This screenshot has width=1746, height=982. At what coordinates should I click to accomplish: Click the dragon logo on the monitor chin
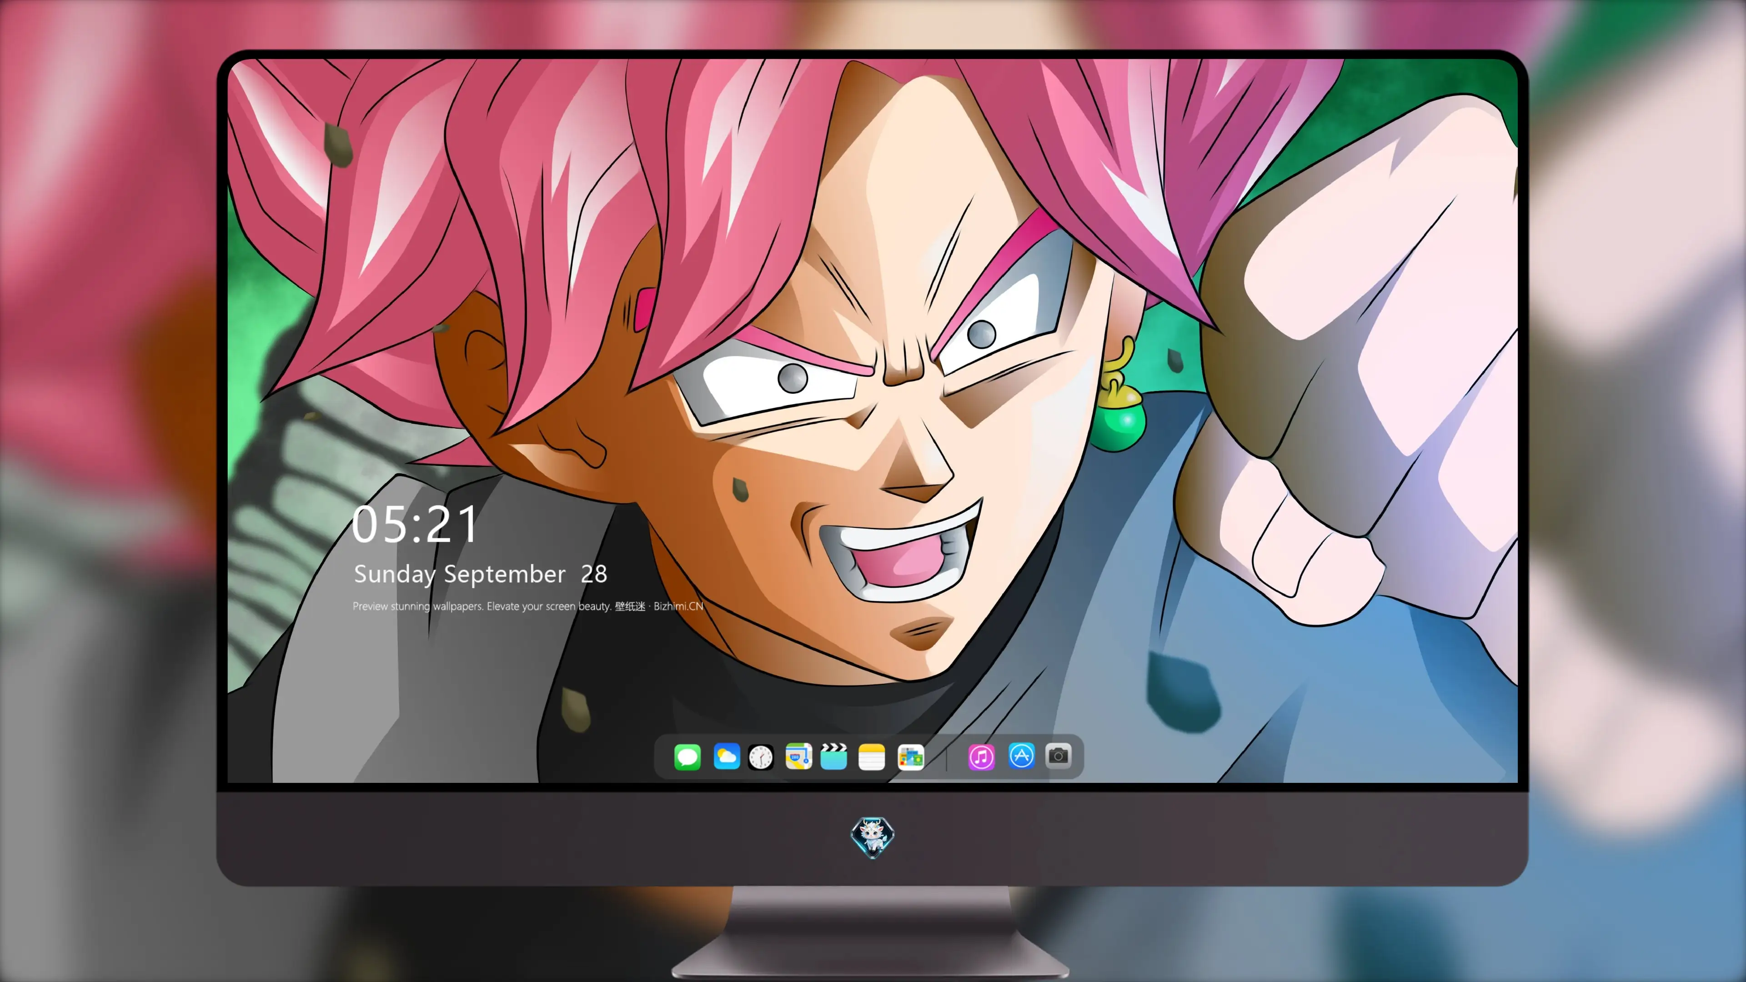click(873, 837)
